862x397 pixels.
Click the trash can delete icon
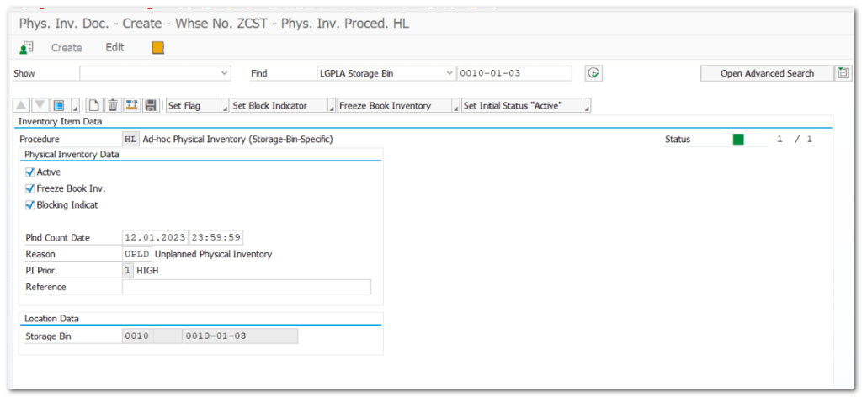(113, 105)
